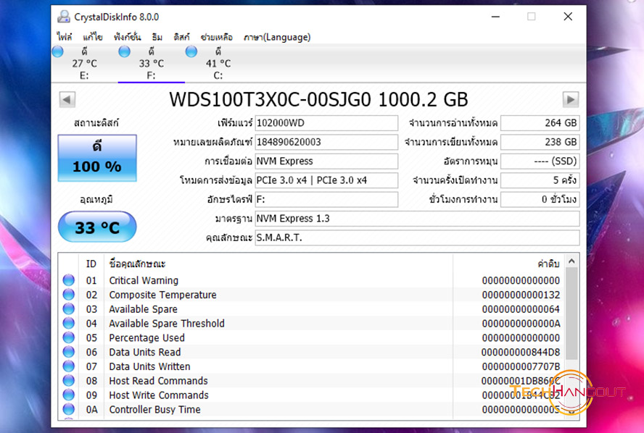Go to next disk with right arrow

click(571, 99)
